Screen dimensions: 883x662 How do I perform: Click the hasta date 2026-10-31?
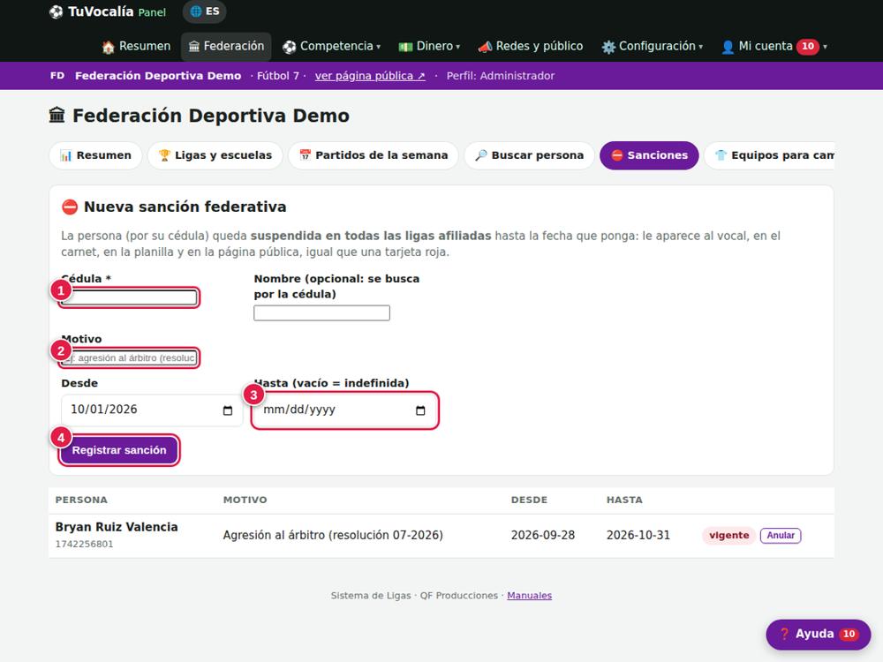pos(638,536)
